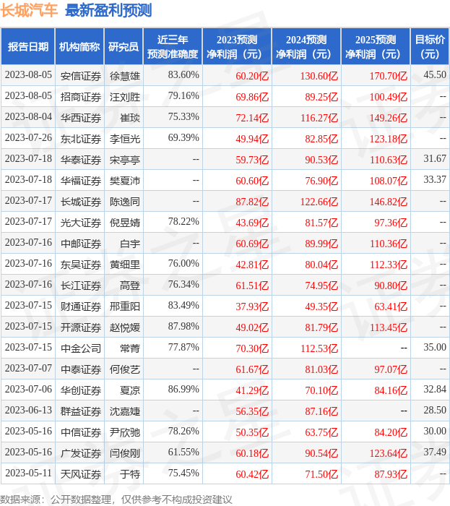The image size is (450, 506).
Task: Click the 报告日期 column header
Action: (x=28, y=46)
